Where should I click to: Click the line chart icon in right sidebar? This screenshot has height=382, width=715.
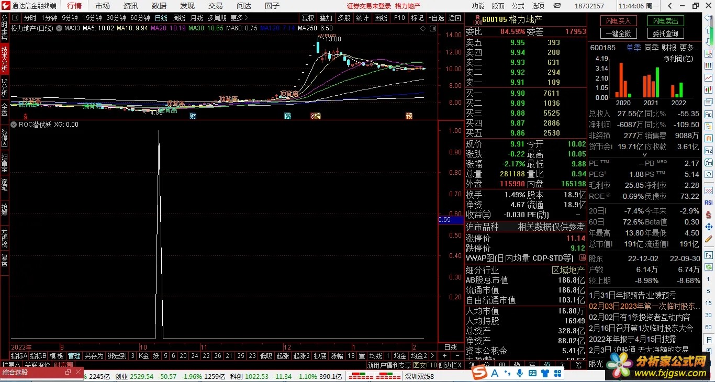[x=709, y=77]
